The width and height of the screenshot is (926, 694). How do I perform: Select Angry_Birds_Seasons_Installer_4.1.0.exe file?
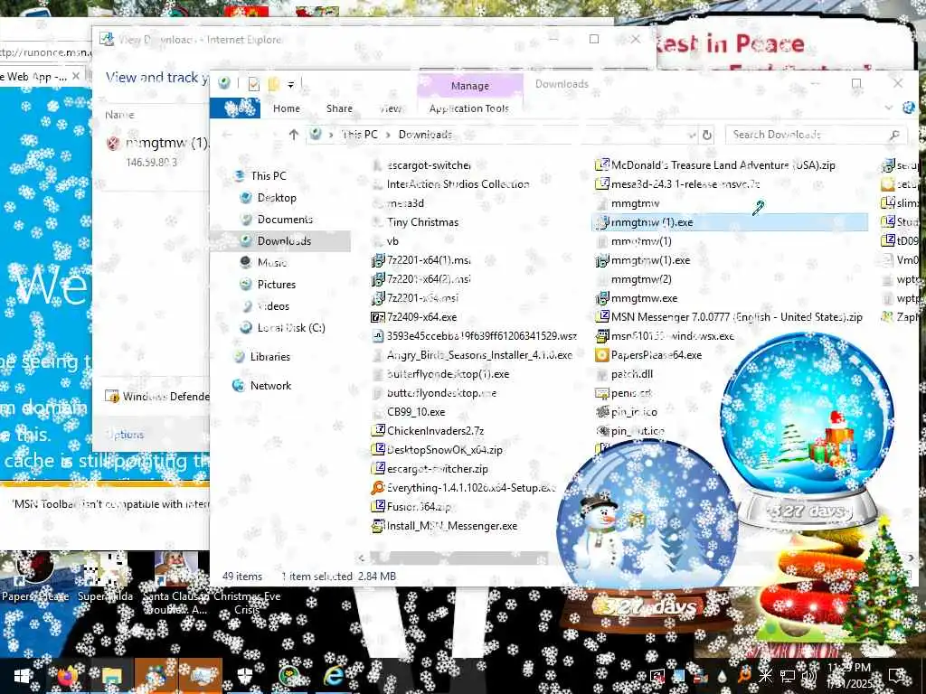(x=479, y=355)
